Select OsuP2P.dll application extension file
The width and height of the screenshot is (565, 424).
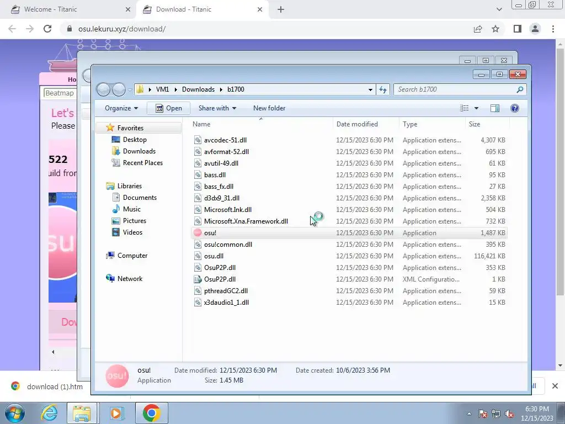(220, 268)
